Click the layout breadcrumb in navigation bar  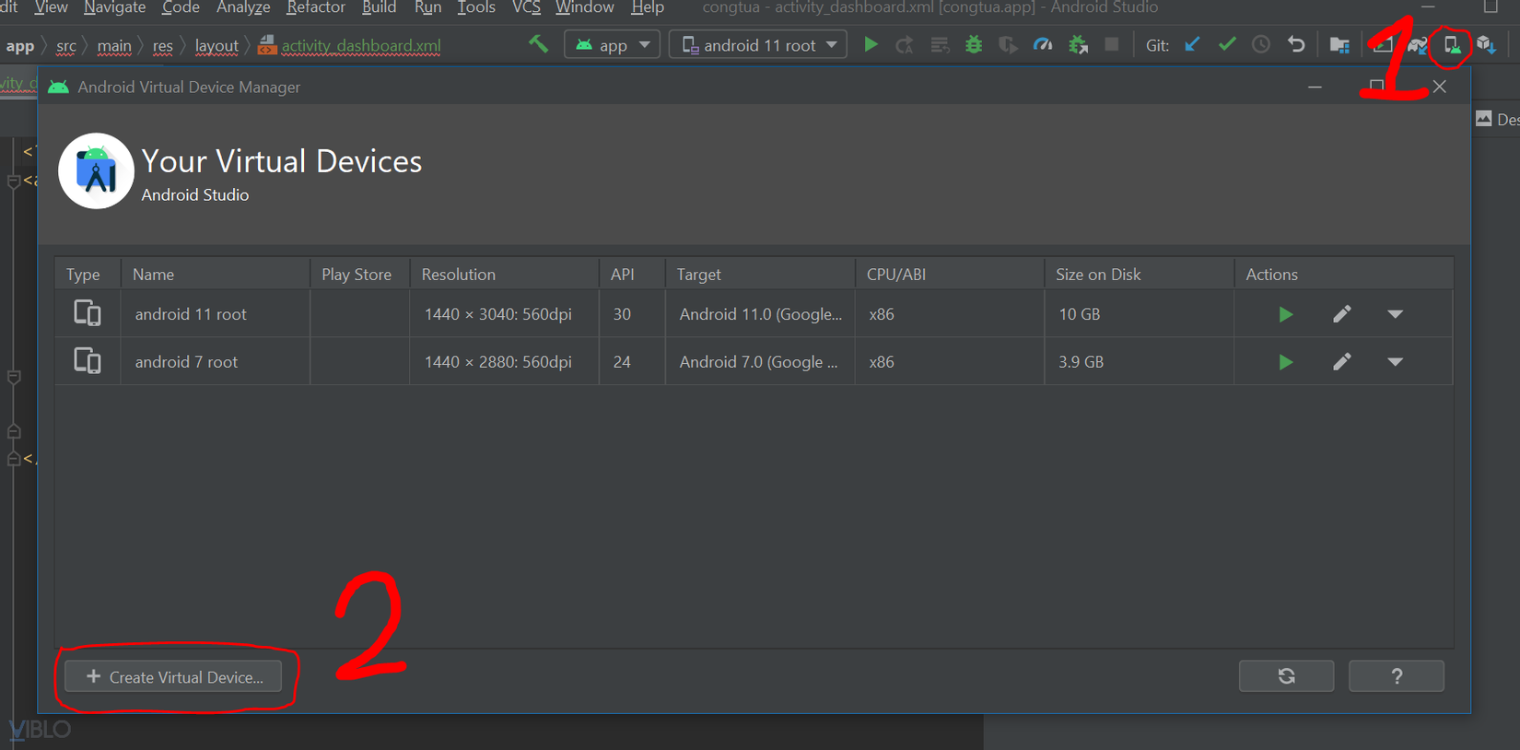(x=216, y=46)
